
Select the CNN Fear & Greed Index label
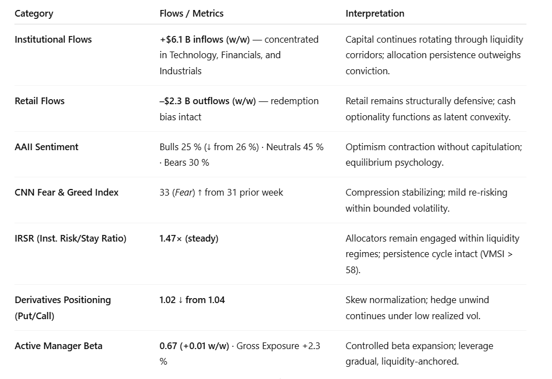coord(67,192)
